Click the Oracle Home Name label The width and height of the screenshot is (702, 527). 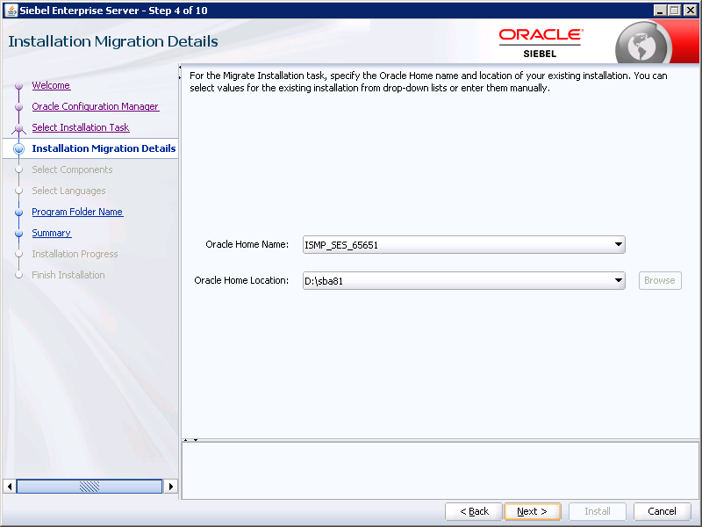[x=247, y=244]
